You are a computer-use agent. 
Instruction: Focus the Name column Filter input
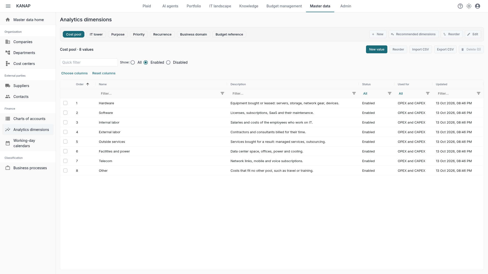[x=159, y=94]
